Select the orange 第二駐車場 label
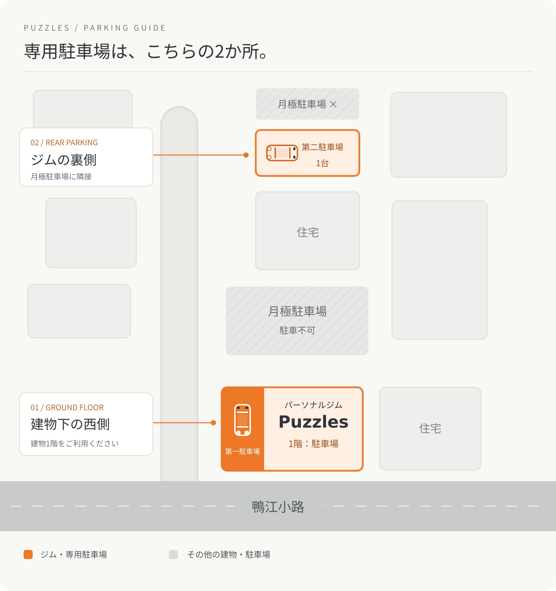The height and width of the screenshot is (591, 556). [x=322, y=147]
